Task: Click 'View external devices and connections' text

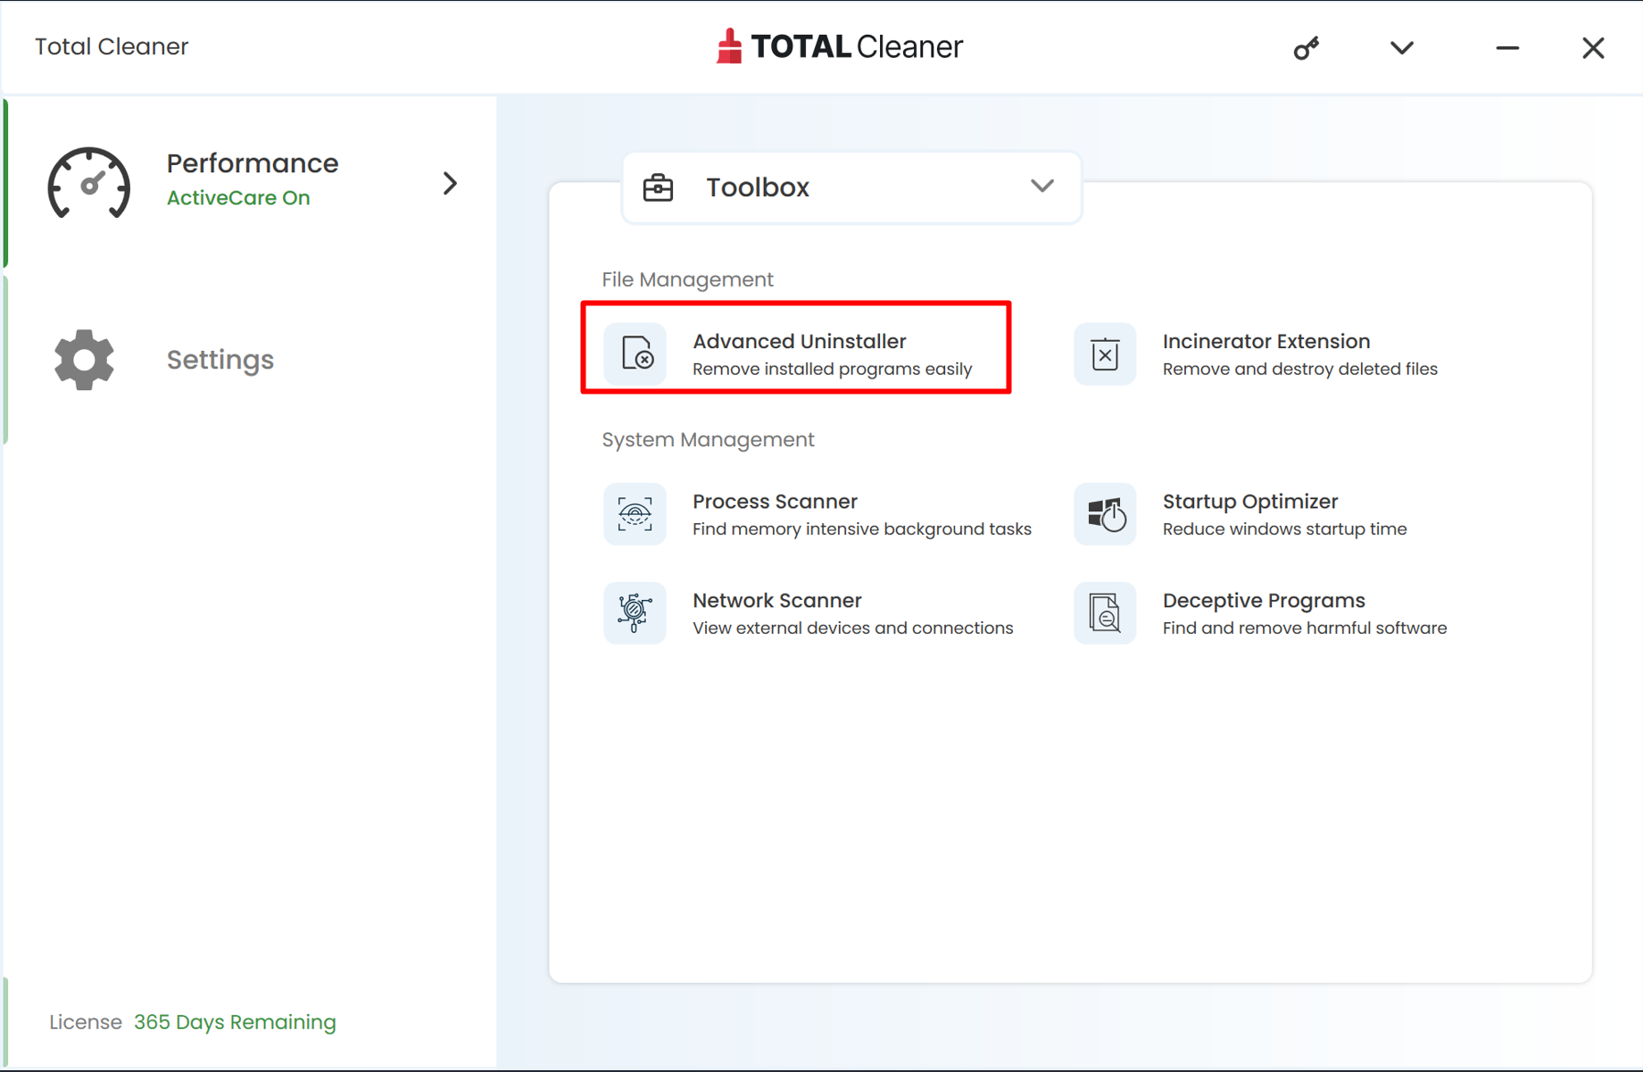Action: [852, 628]
